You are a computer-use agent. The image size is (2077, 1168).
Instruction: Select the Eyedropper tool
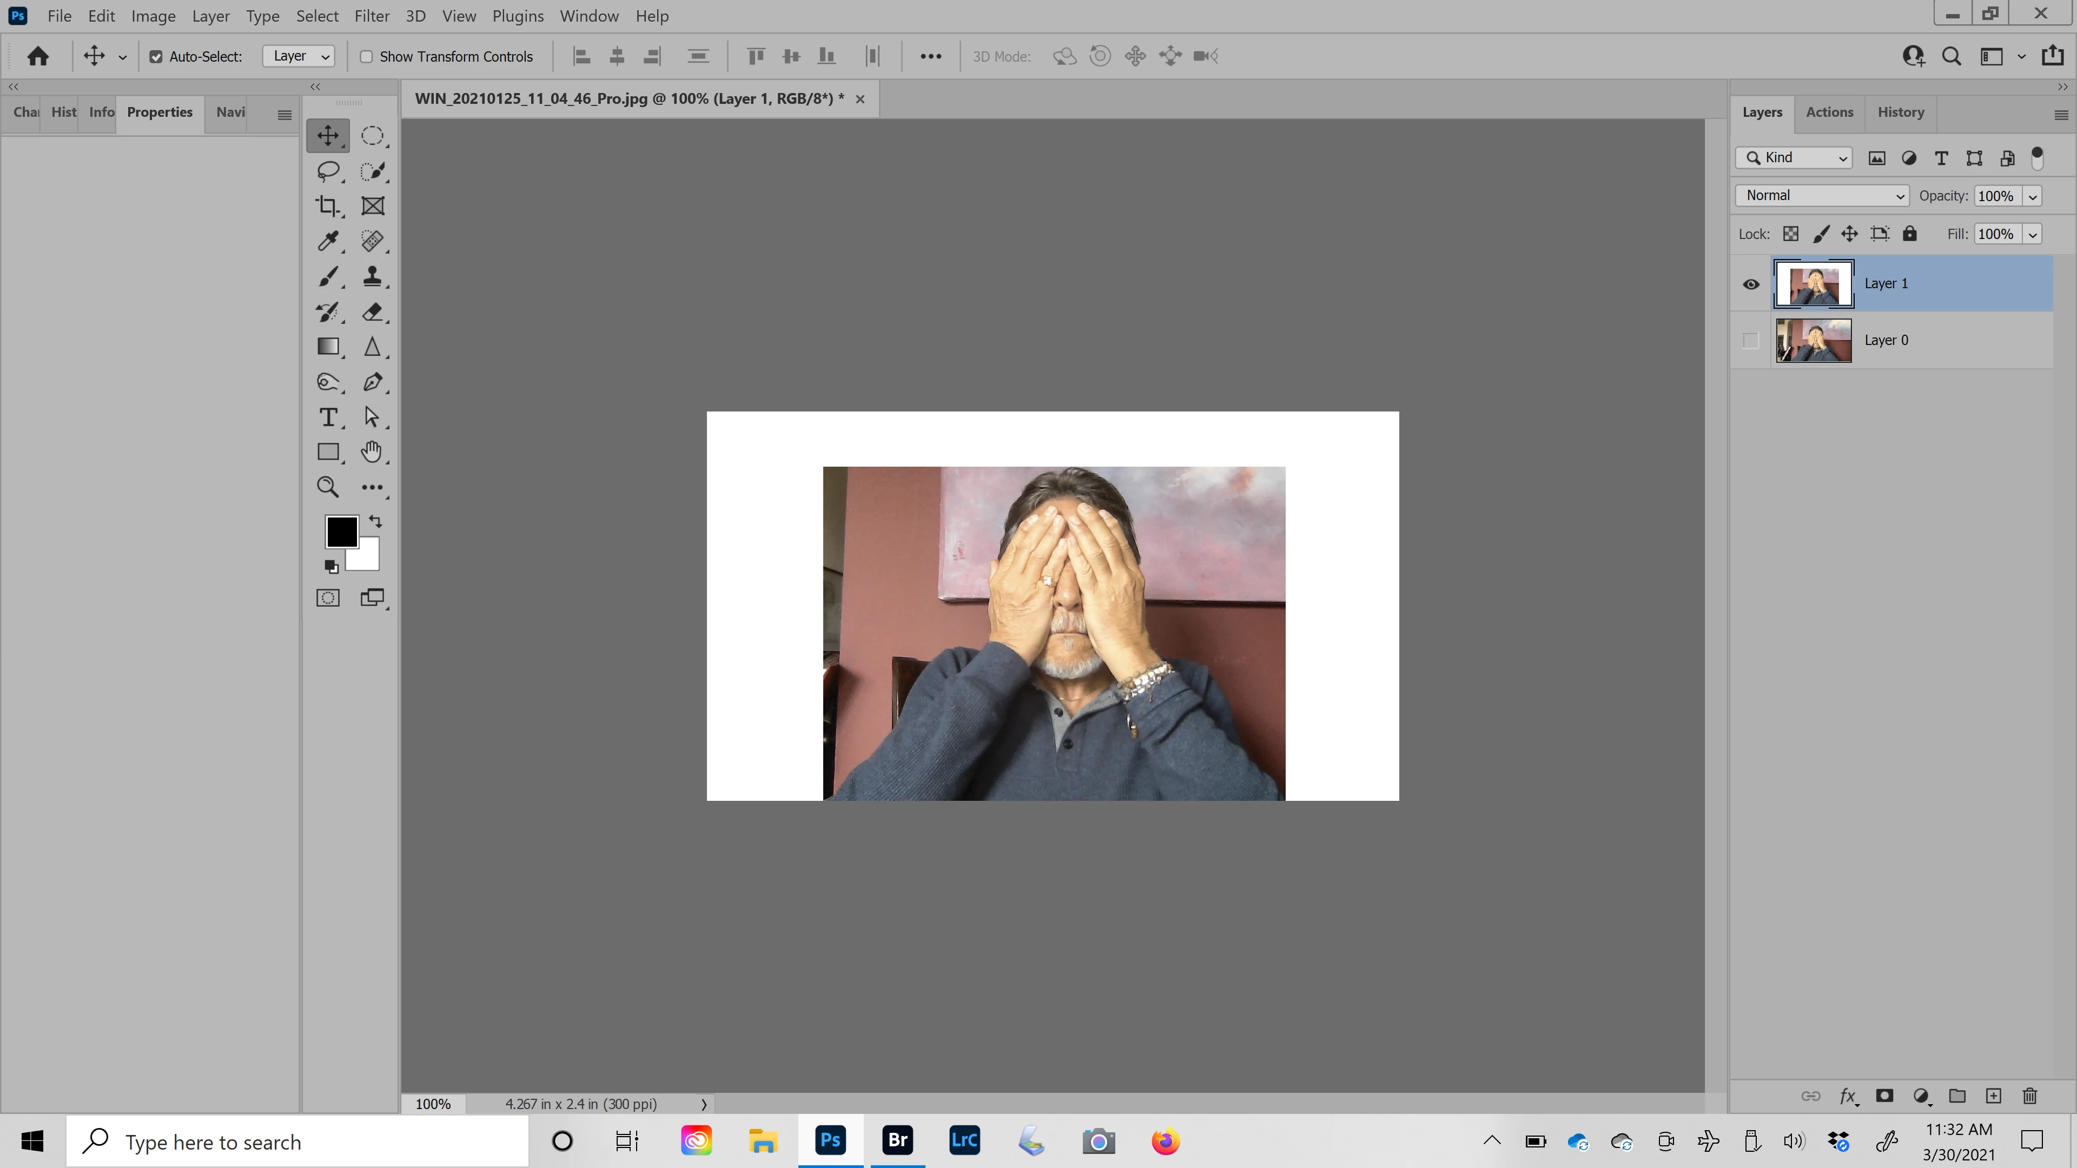pos(327,241)
